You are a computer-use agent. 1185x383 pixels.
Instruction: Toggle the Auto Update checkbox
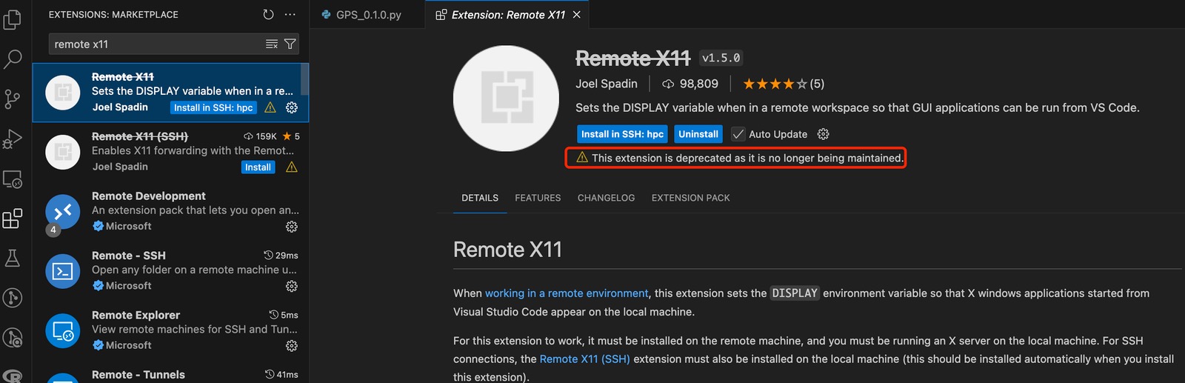click(738, 134)
